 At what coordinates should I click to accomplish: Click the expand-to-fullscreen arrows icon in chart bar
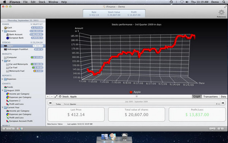click(56, 97)
